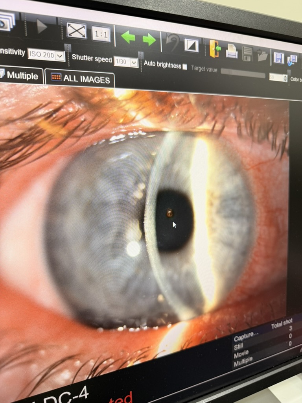Print the image using printer icon
The image size is (302, 403).
click(232, 52)
